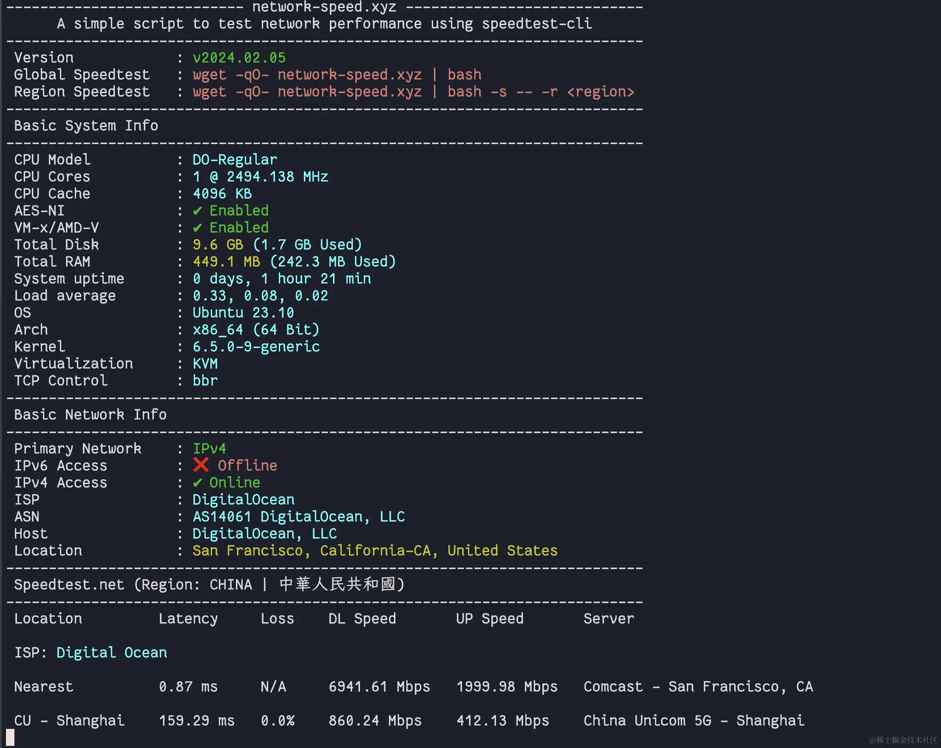The height and width of the screenshot is (748, 941).
Task: Click the OS value Ubuntu 23.10
Action: click(x=243, y=313)
